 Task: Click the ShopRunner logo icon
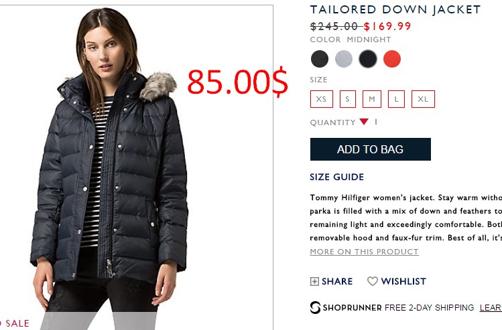(x=315, y=308)
